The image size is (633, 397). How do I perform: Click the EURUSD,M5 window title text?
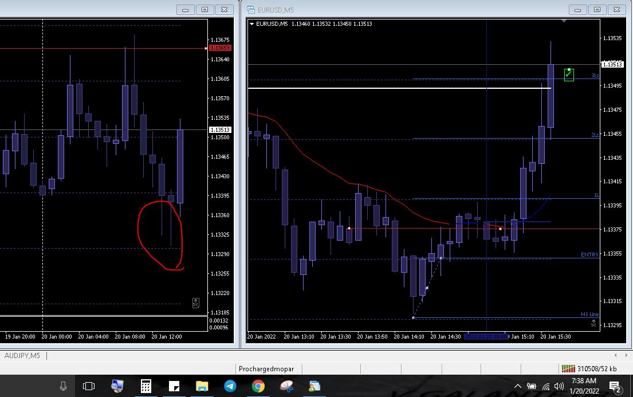pyautogui.click(x=276, y=10)
